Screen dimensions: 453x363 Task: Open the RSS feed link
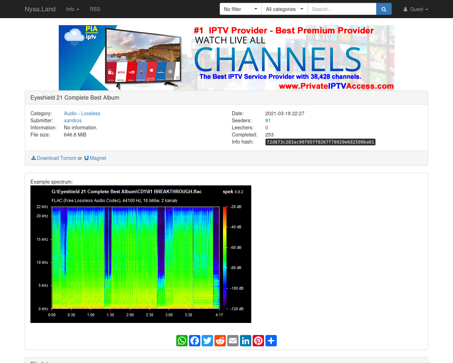pyautogui.click(x=95, y=9)
